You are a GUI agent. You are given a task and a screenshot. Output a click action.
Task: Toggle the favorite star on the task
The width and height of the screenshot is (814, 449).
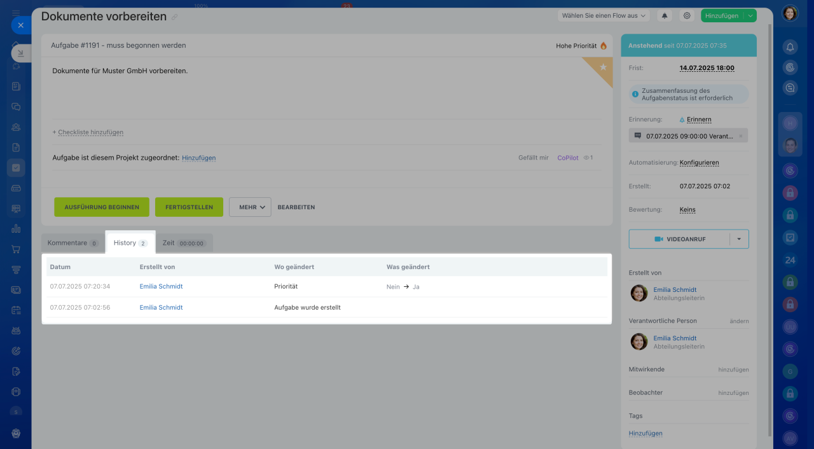pos(603,66)
